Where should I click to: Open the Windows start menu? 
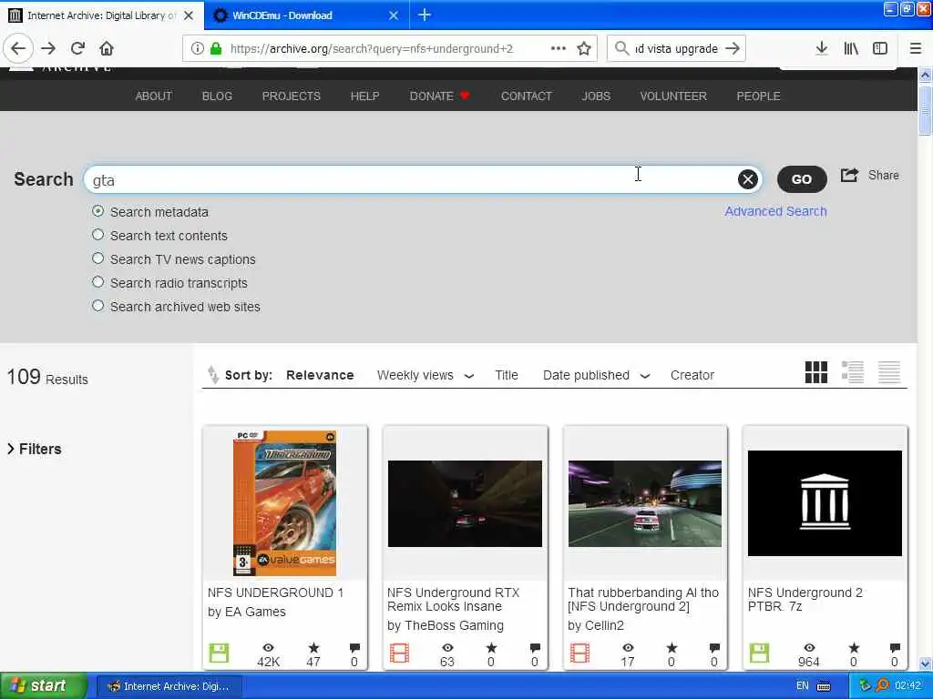(x=43, y=685)
